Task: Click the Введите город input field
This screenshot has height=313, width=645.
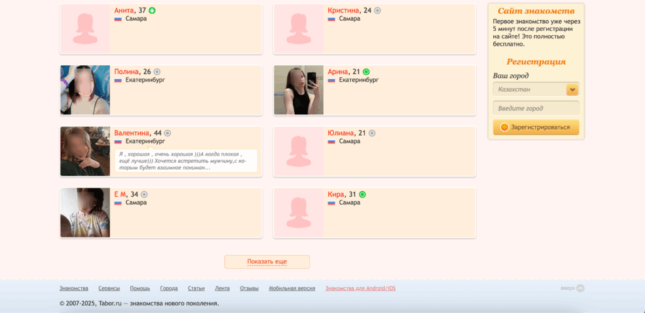Action: pyautogui.click(x=535, y=108)
